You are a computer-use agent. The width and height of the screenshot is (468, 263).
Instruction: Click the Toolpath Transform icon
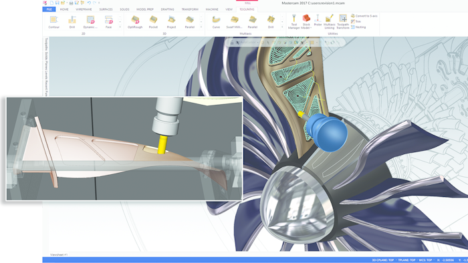343,22
